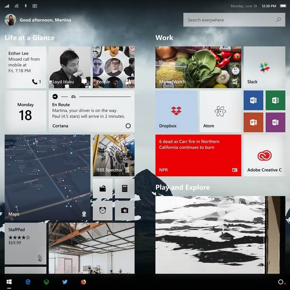Click the 12:30 PM clock
This screenshot has width=290, height=290.
click(269, 6)
